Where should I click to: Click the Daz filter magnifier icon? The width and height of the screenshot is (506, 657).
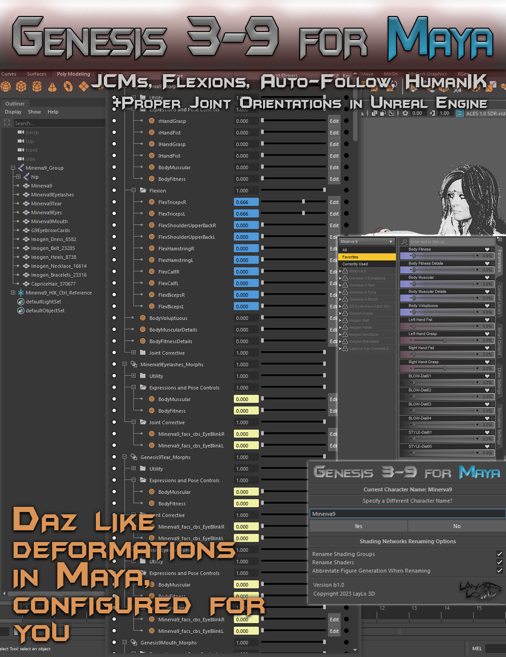(x=405, y=242)
